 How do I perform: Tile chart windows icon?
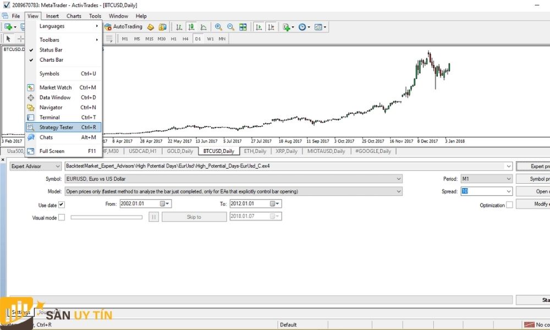(x=243, y=27)
